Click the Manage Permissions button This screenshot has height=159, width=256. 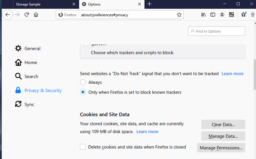click(221, 148)
